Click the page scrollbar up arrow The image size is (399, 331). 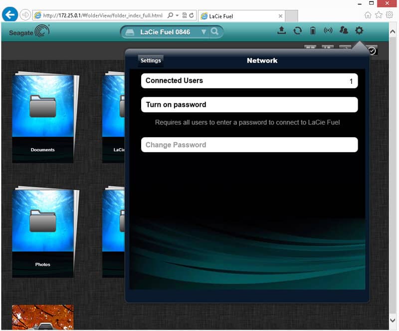[393, 32]
